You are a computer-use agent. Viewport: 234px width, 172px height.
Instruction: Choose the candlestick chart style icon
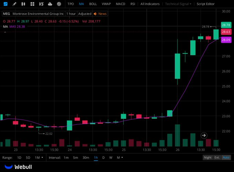coord(23,4)
